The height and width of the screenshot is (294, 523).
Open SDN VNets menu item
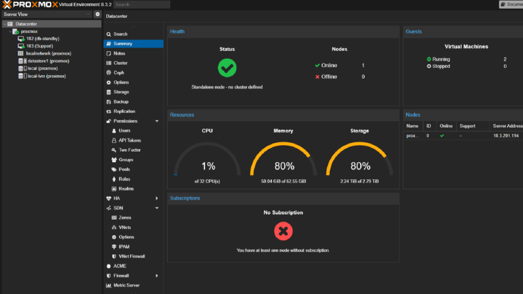click(133, 227)
